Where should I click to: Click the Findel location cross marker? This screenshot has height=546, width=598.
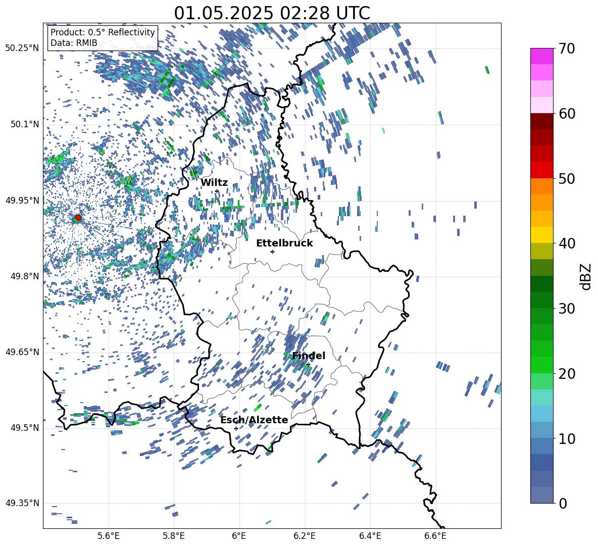[308, 365]
